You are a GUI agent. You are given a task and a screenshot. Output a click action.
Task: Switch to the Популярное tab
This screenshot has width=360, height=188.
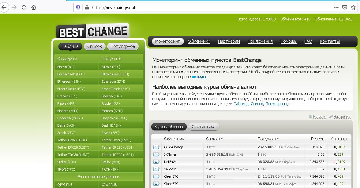[123, 46]
